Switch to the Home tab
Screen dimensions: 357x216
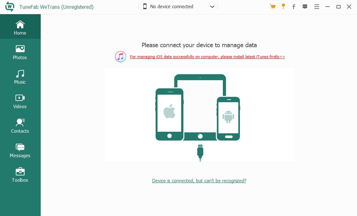[x=20, y=27]
